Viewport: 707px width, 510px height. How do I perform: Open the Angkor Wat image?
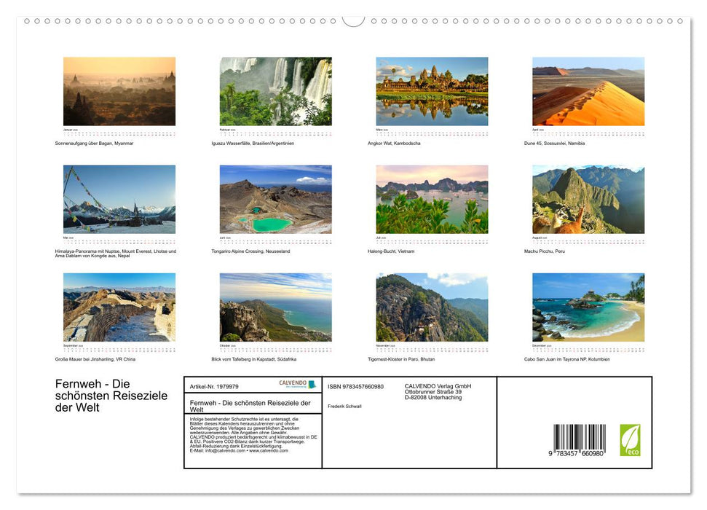tap(432, 92)
